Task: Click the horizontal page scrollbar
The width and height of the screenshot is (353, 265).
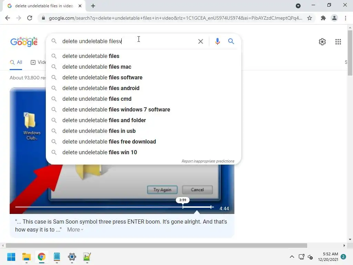Action: click(157, 245)
